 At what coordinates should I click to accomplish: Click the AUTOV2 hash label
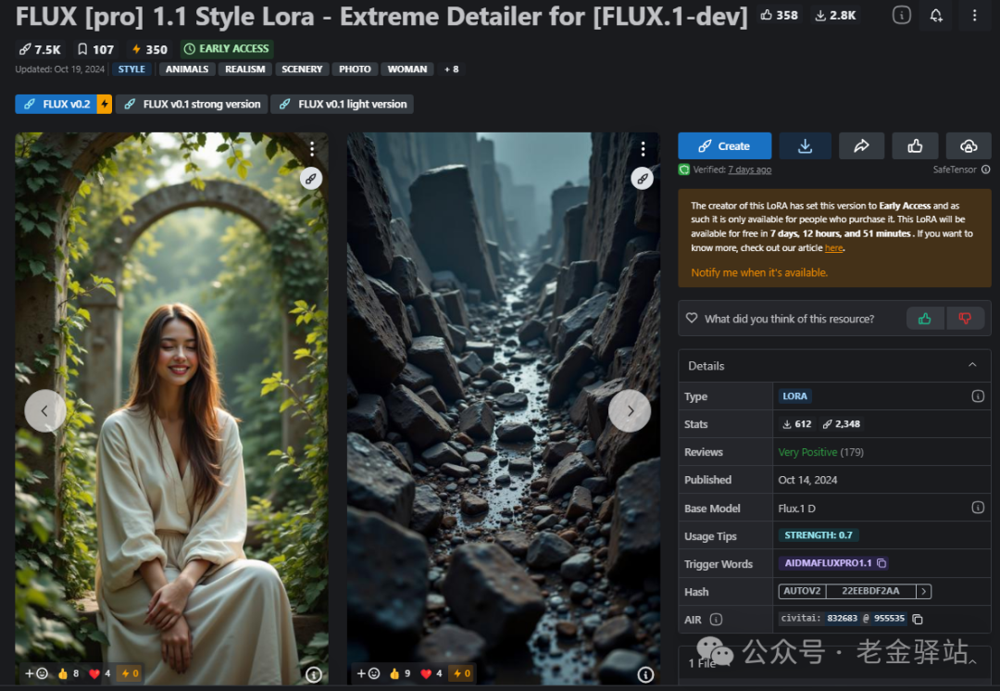pos(802,592)
